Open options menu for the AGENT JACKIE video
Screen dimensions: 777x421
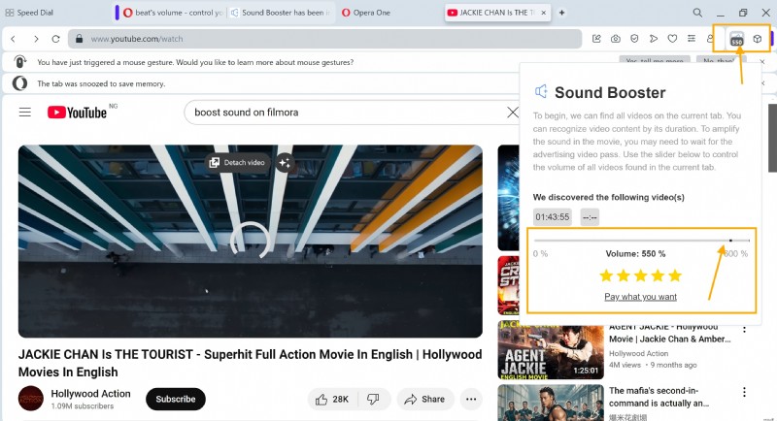(x=744, y=330)
